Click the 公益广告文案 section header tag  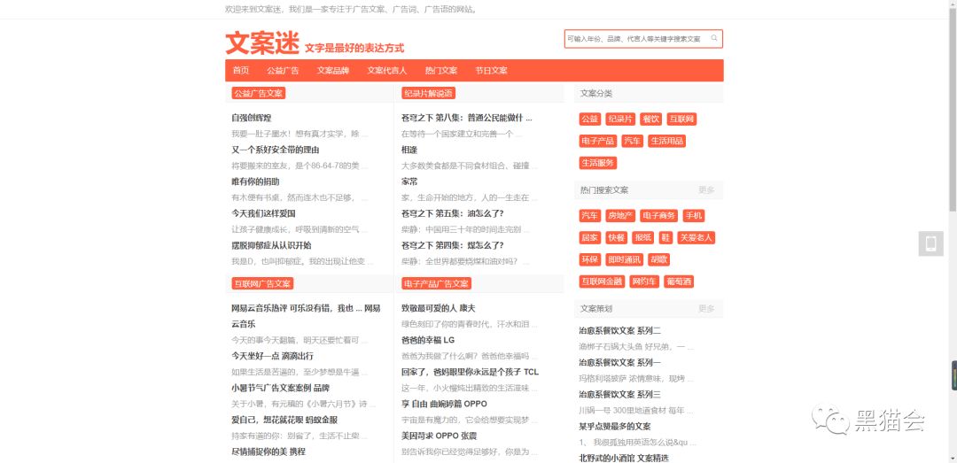[x=258, y=93]
